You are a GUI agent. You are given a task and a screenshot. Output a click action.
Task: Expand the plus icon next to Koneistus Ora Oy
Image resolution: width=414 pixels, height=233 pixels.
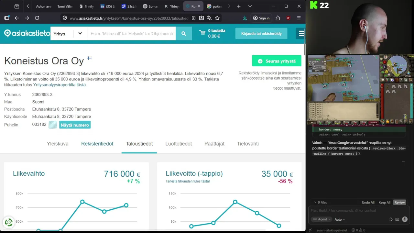click(89, 58)
